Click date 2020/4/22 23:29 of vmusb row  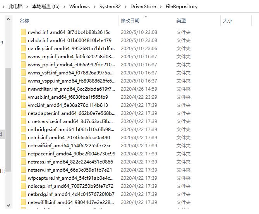pyautogui.click(x=139, y=97)
